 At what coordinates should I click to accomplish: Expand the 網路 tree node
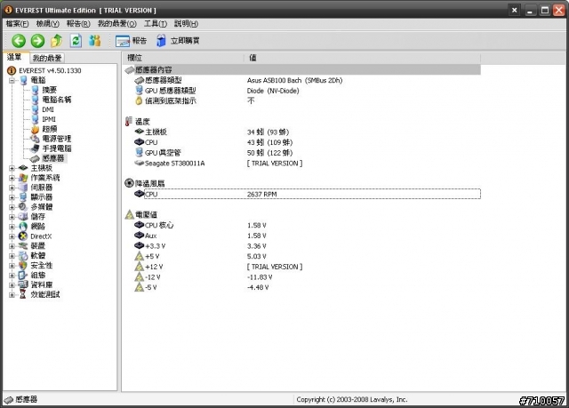point(12,227)
